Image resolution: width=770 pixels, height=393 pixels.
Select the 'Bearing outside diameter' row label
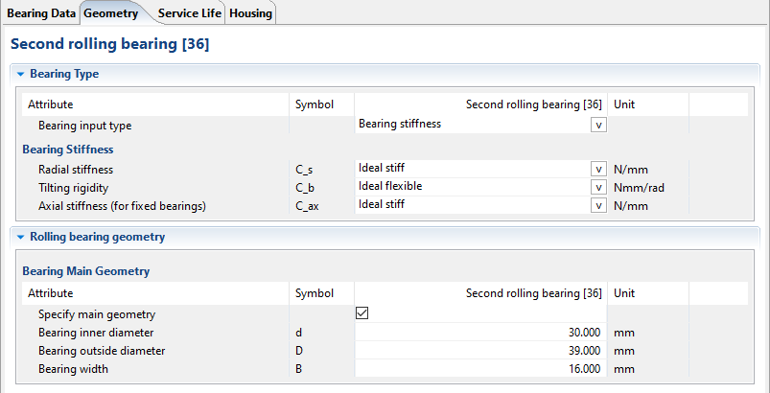tap(102, 351)
